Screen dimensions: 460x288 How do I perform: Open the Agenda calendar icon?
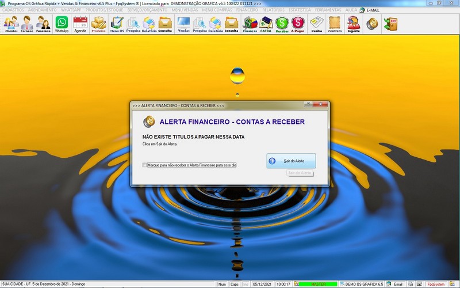point(80,24)
